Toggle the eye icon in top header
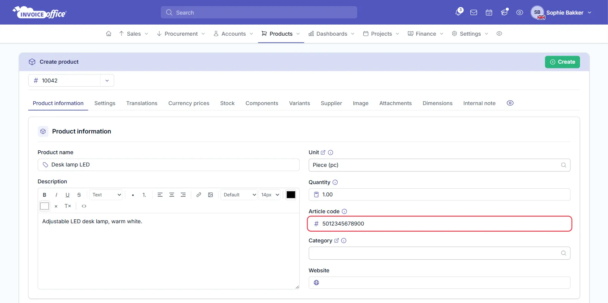 [x=519, y=13]
